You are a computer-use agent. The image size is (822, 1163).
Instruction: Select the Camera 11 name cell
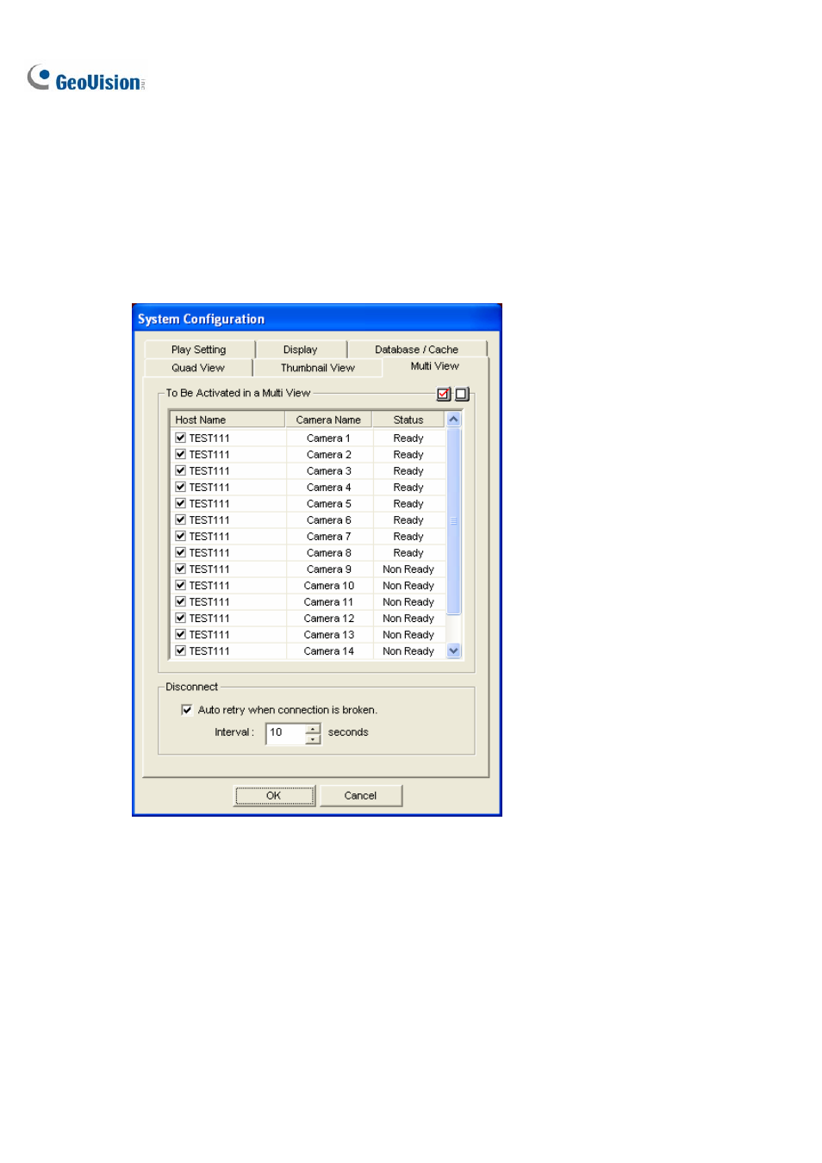(x=329, y=602)
